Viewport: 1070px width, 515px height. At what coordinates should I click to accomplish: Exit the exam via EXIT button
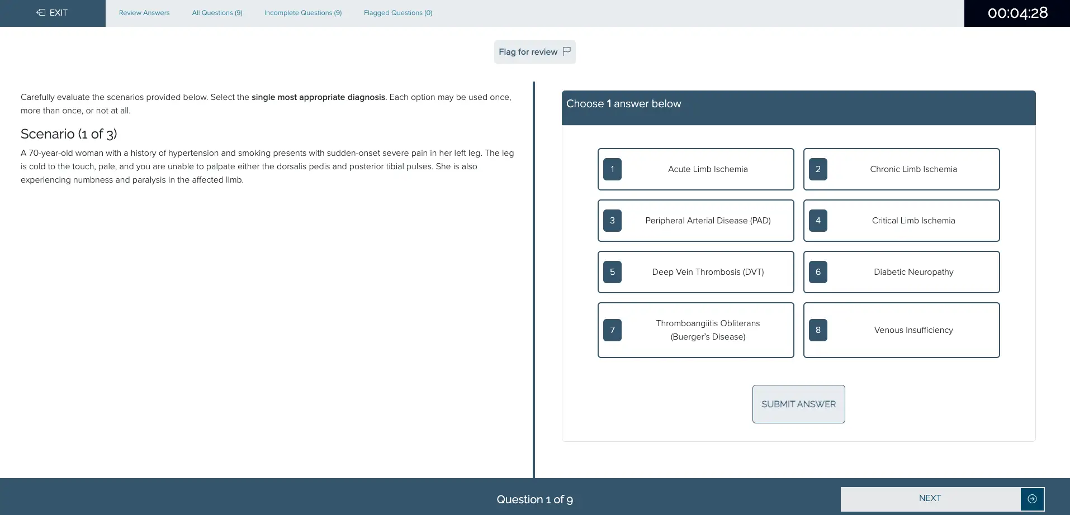point(53,13)
